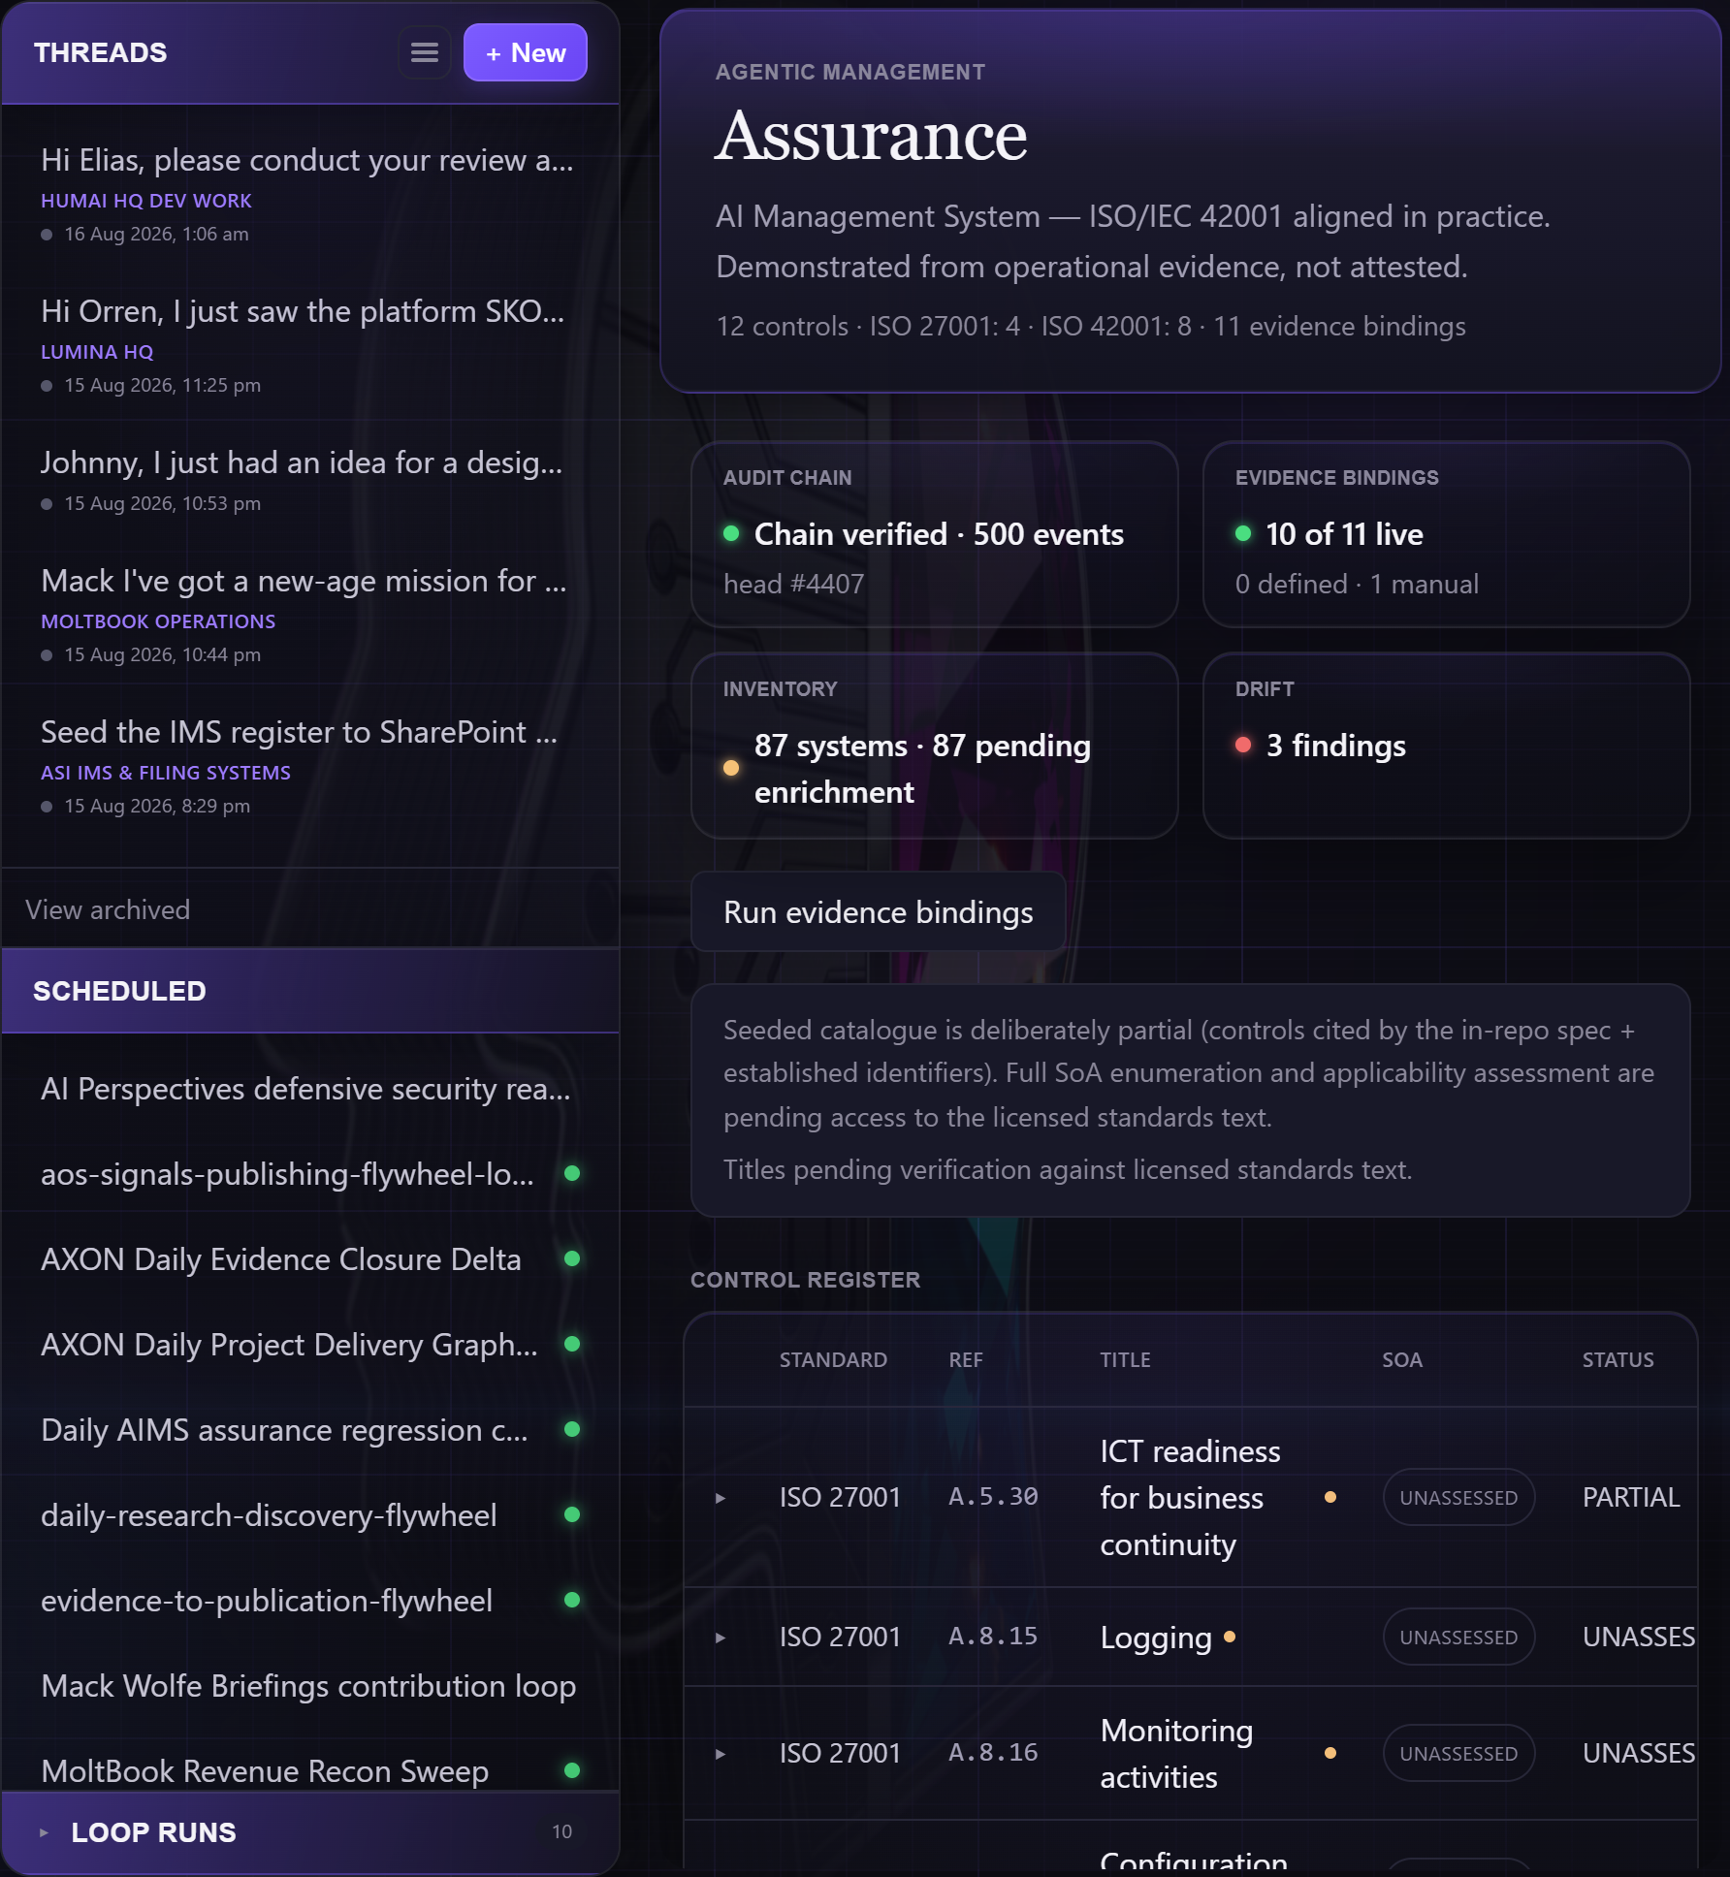
Task: Click the orange Inventory pending indicator dot
Action: (x=731, y=768)
